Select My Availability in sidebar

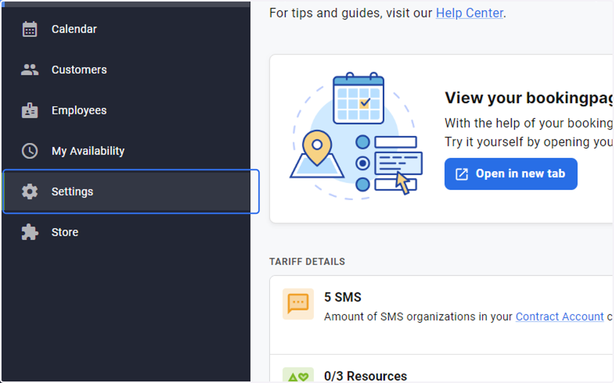(126, 151)
